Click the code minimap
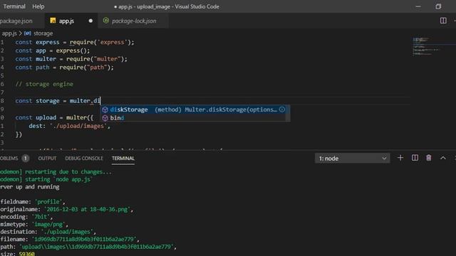This screenshot has width=456, height=256. [426, 46]
